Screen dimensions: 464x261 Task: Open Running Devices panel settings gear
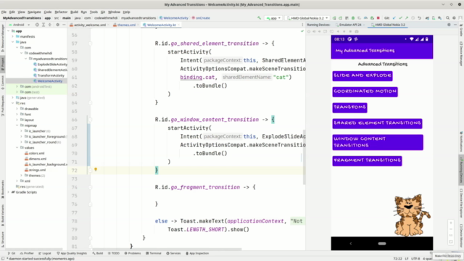pos(449,25)
